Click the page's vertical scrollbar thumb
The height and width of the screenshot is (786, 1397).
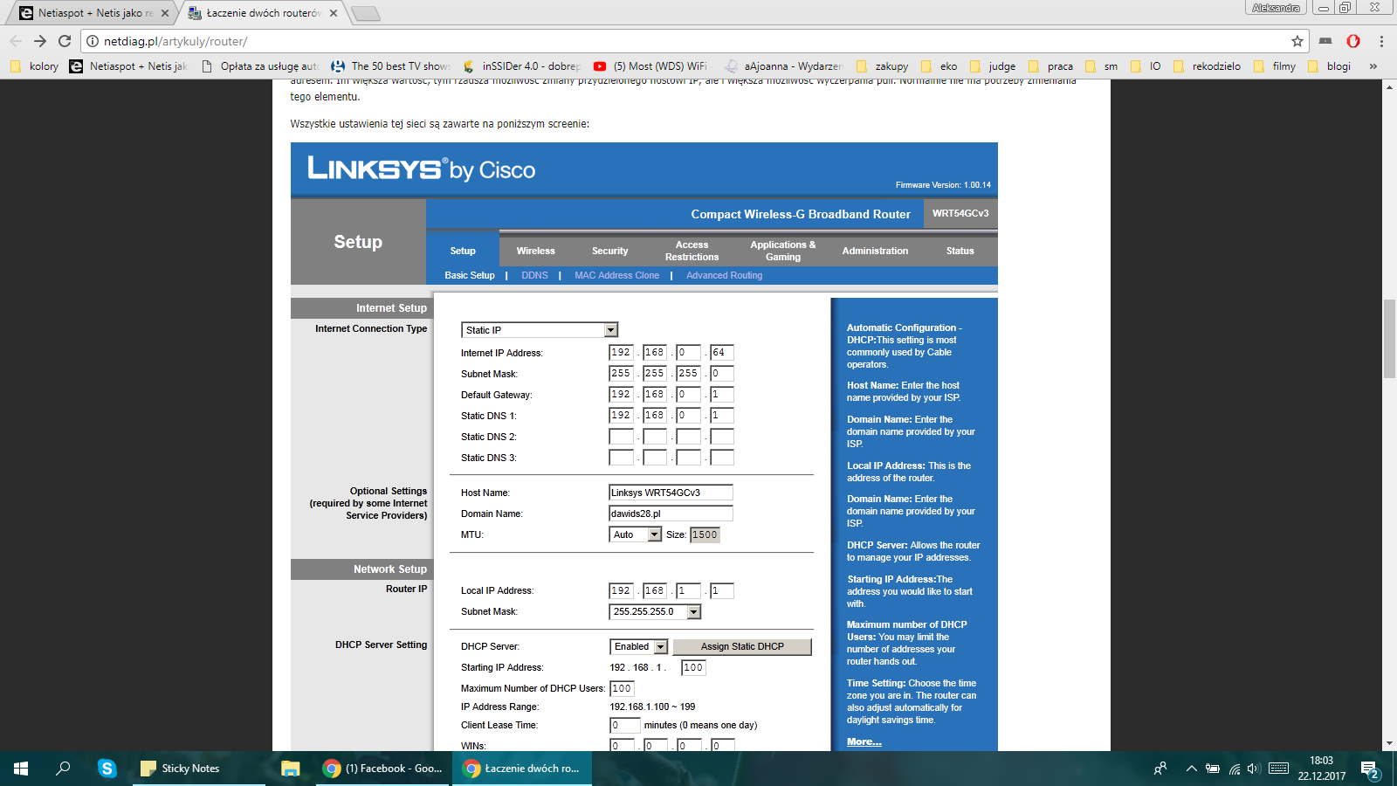pos(1389,339)
